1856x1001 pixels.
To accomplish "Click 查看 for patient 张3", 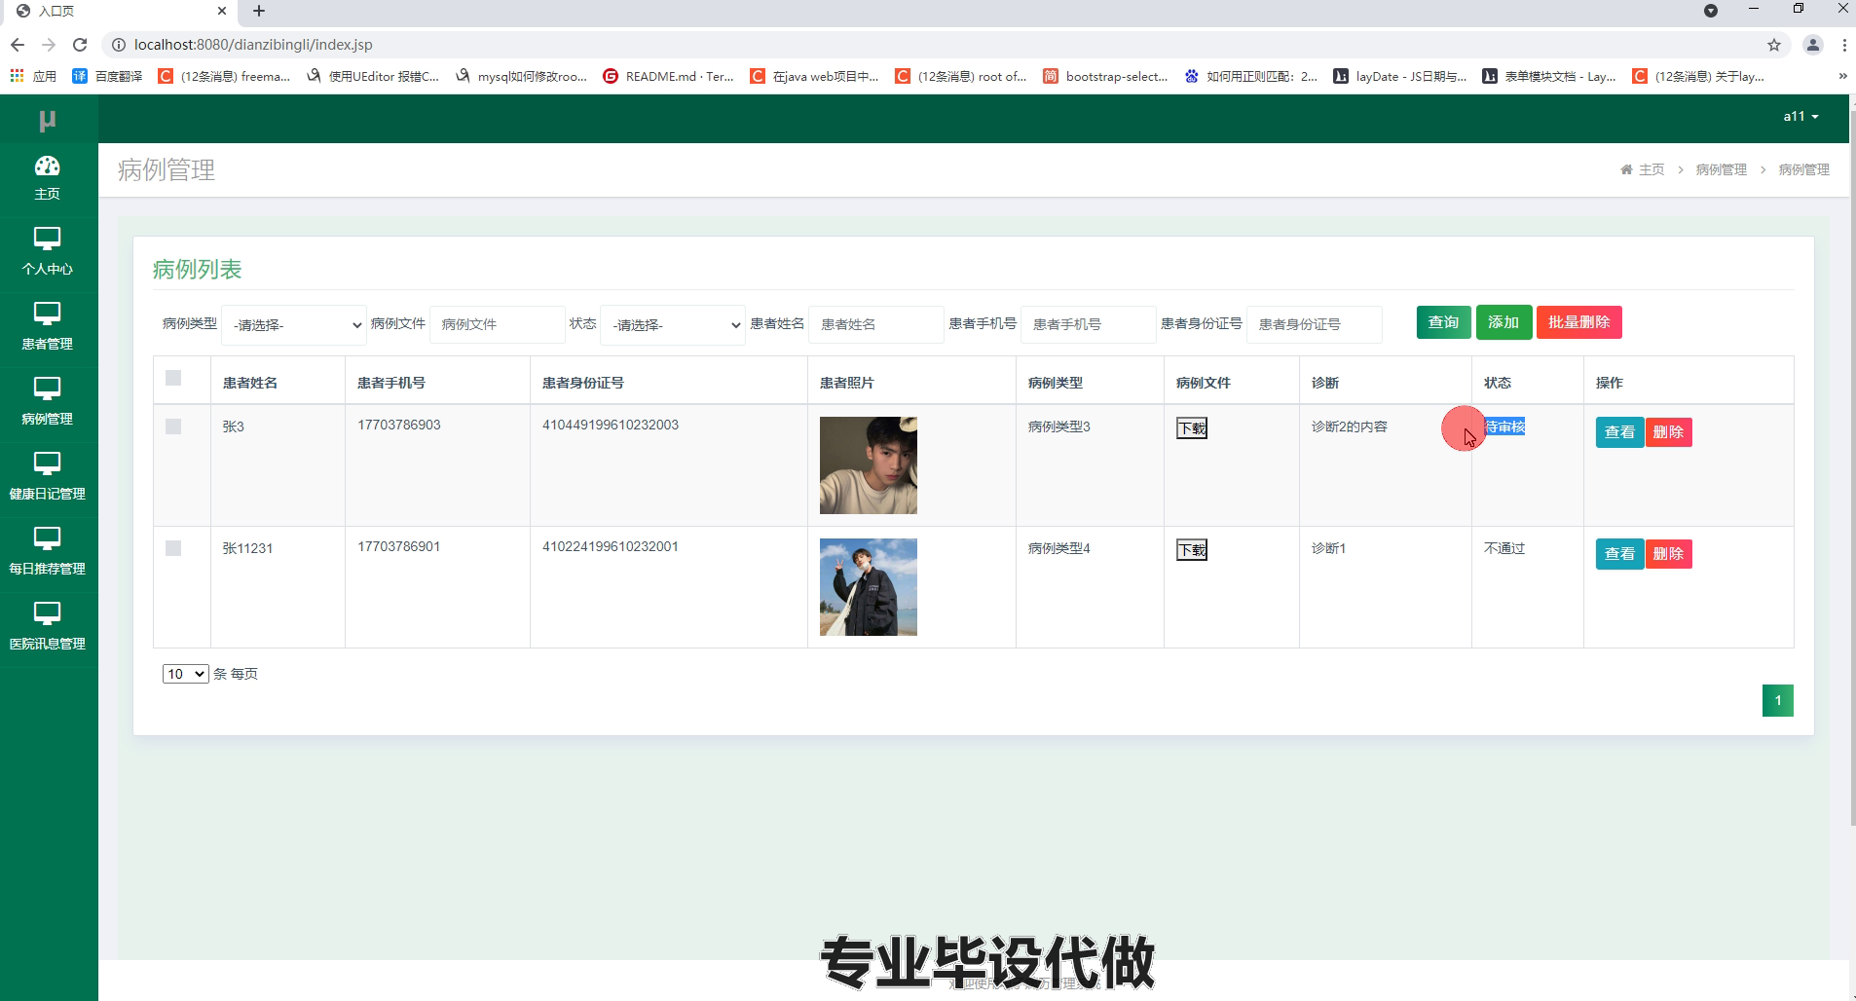I will pos(1619,432).
